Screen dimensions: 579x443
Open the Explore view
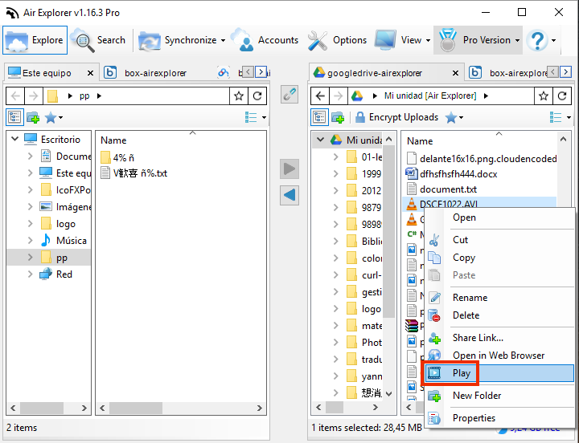(35, 40)
